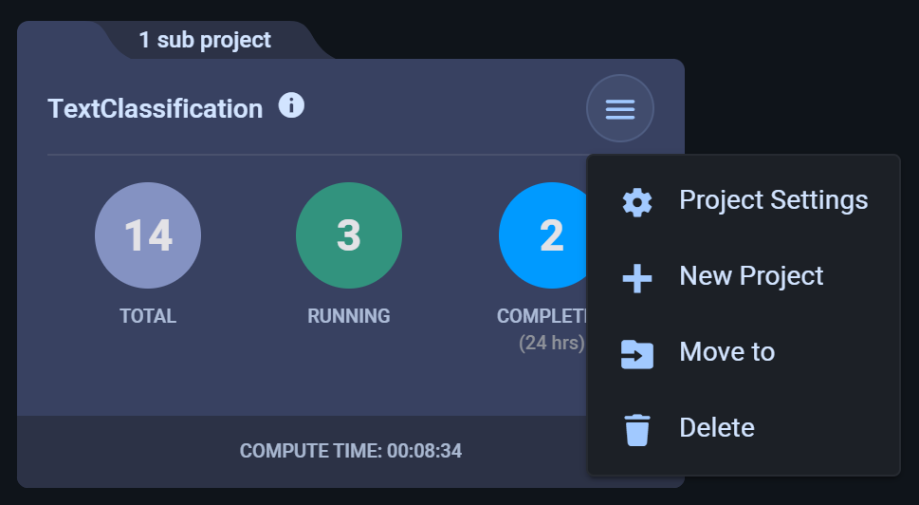Open the "1 sub project" folder tab

pos(205,41)
